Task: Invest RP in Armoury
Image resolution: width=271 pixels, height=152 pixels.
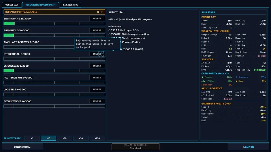Action: 97,30
